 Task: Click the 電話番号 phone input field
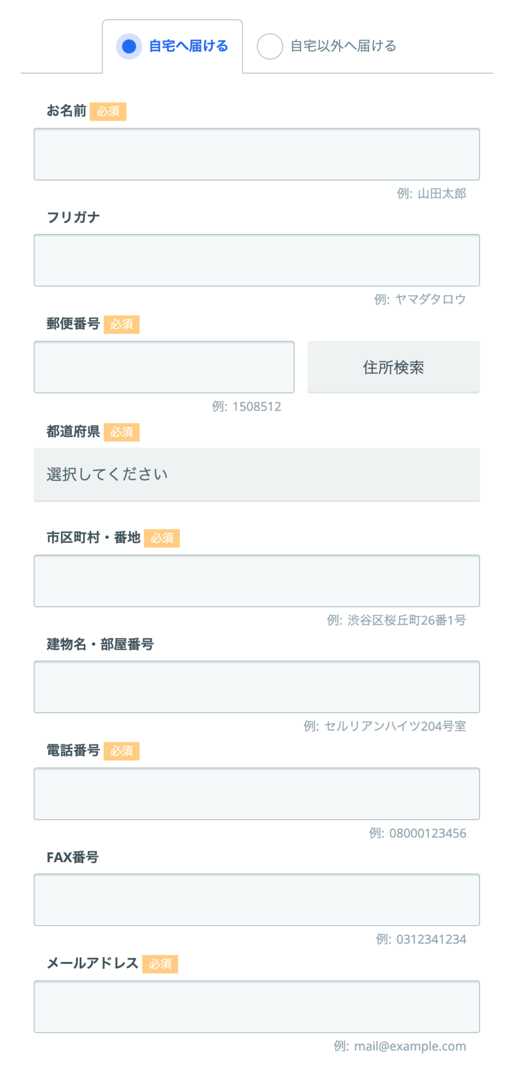tap(257, 794)
